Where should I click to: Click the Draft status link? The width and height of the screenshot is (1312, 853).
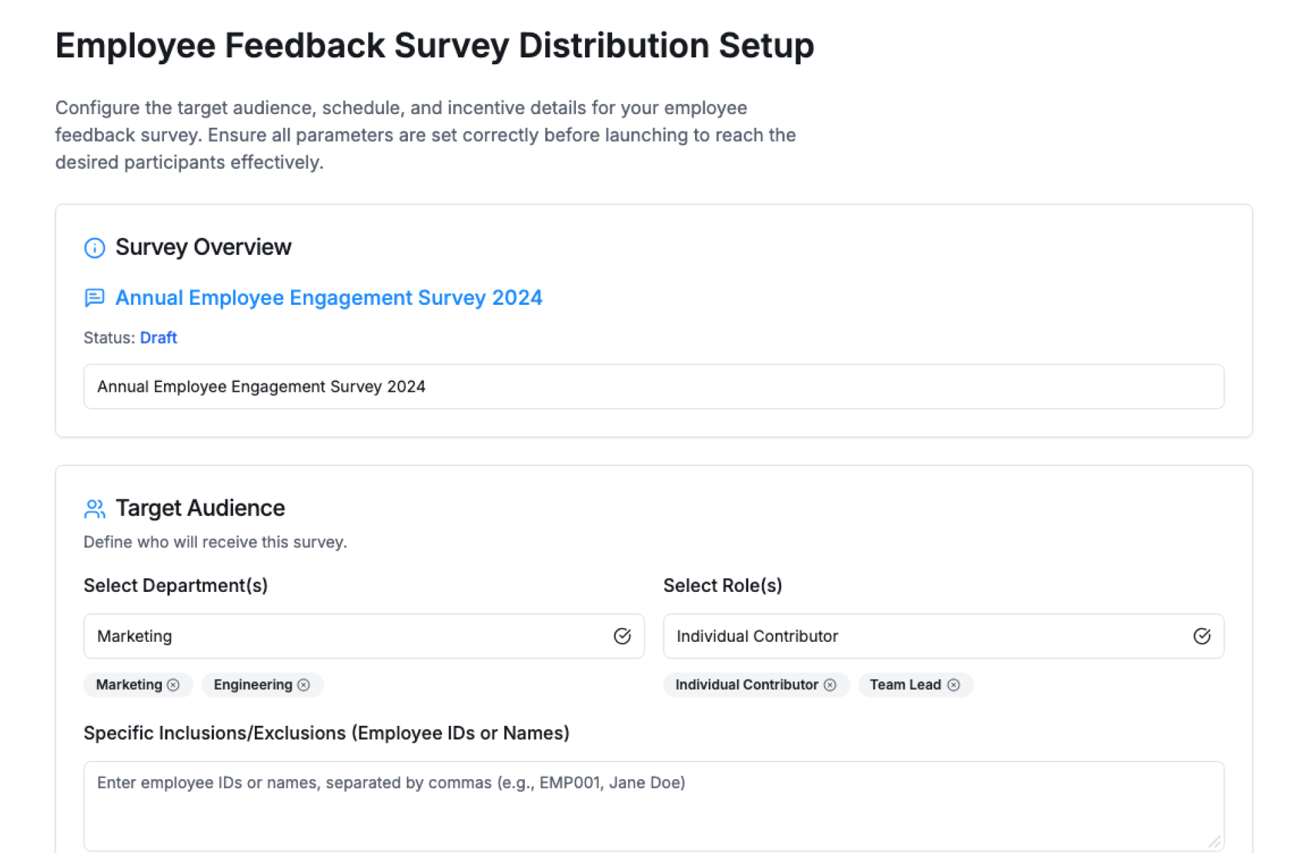pos(159,338)
